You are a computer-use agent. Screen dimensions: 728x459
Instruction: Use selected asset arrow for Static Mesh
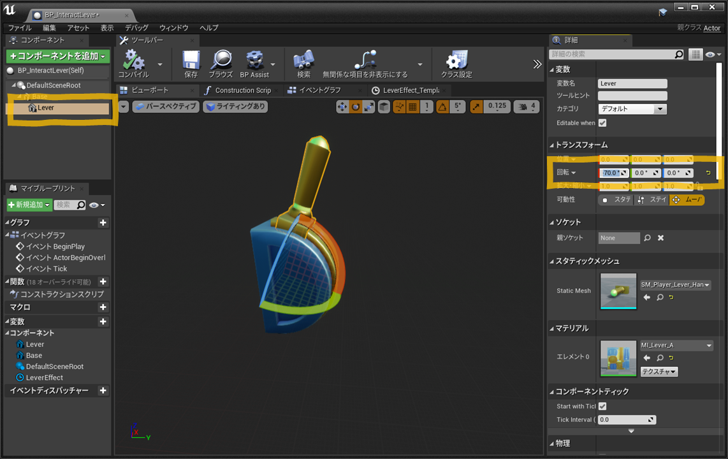point(647,297)
